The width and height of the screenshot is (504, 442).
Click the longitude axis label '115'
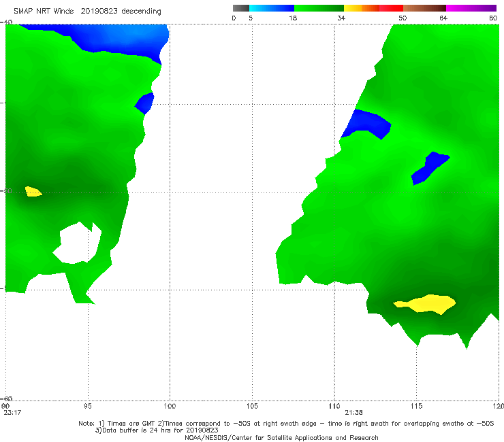417,406
